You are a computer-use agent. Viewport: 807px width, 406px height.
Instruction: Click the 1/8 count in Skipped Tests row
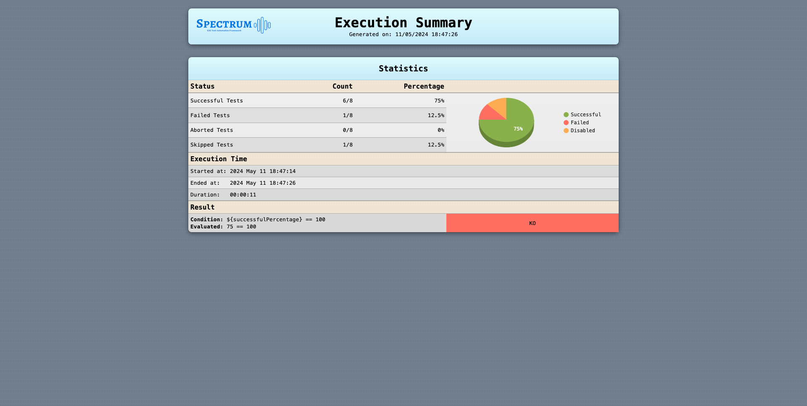tap(348, 145)
